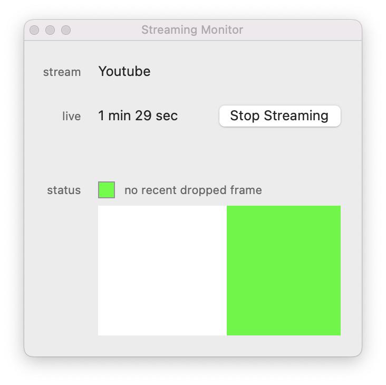Click the white-green boundary in the status graph
Image resolution: width=386 pixels, height=385 pixels.
(x=227, y=270)
